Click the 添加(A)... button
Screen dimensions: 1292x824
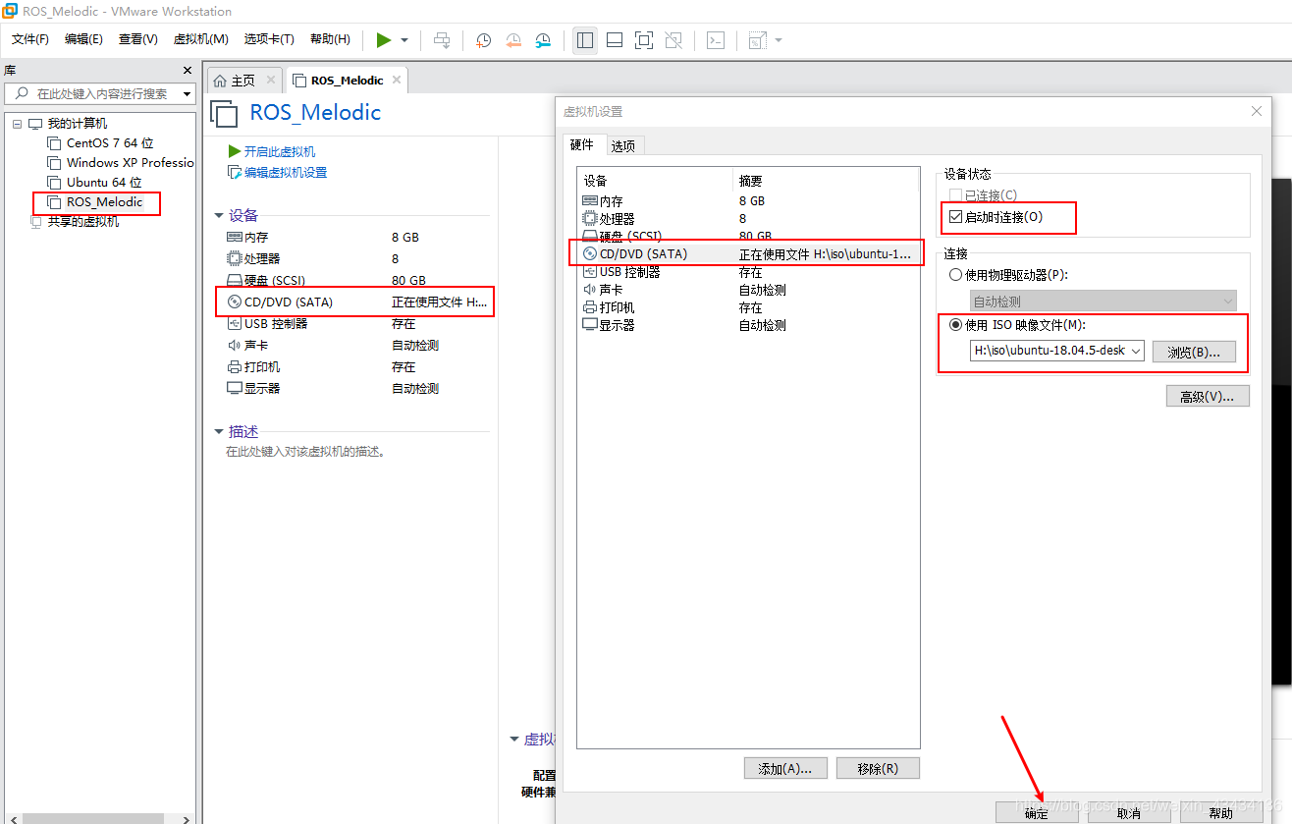coord(785,769)
